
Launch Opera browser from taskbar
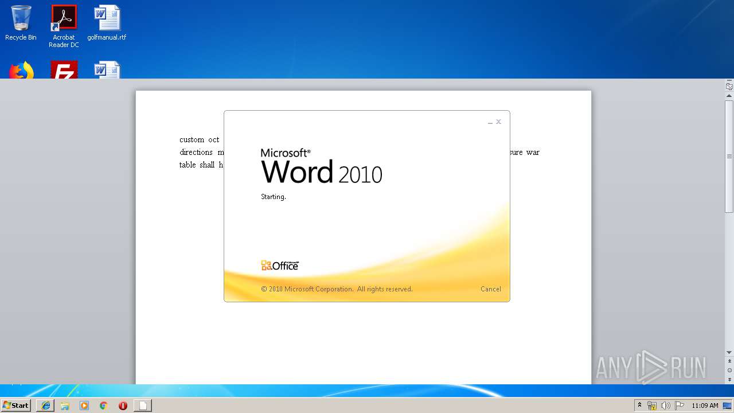[123, 406]
